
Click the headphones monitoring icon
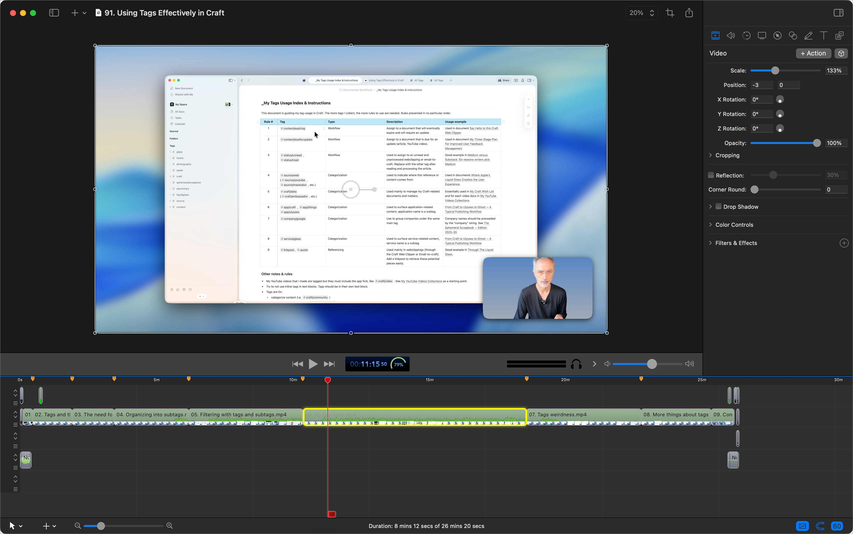[576, 364]
